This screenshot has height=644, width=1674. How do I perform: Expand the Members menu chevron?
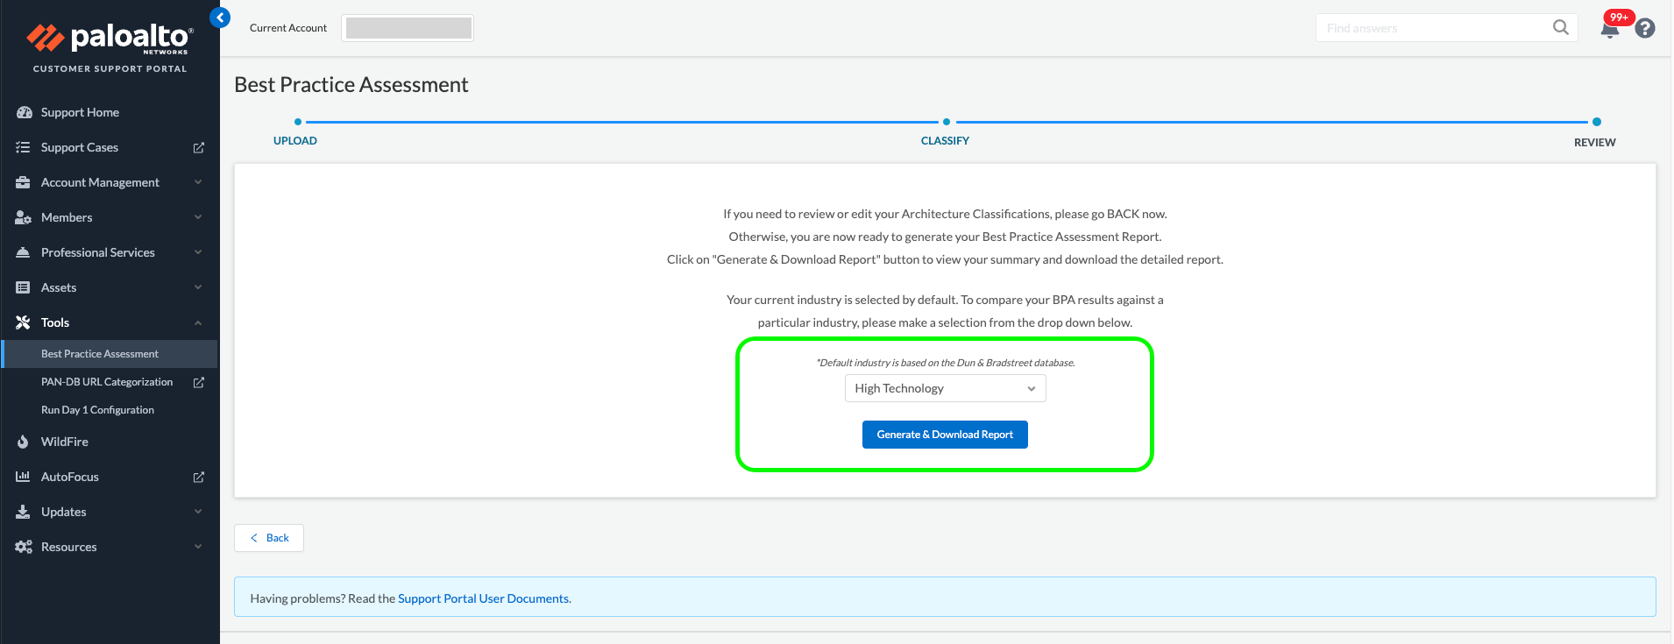tap(198, 217)
